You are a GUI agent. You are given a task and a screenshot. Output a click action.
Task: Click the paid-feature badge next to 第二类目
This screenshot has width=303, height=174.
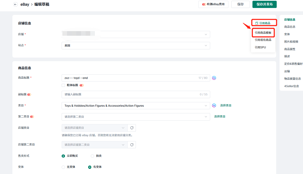(32, 117)
